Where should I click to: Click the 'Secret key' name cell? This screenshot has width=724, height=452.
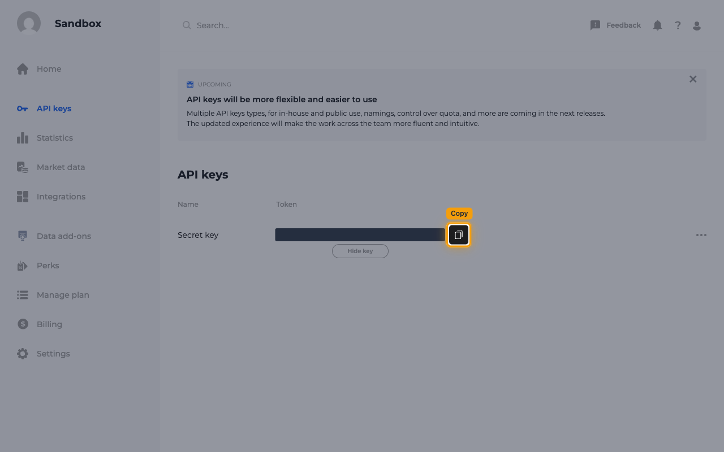tap(198, 235)
